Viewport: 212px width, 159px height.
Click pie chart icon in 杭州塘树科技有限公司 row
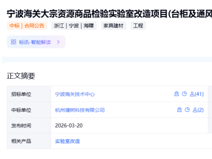pyautogui.click(x=187, y=110)
